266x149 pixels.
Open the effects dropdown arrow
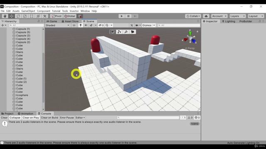[96, 25]
